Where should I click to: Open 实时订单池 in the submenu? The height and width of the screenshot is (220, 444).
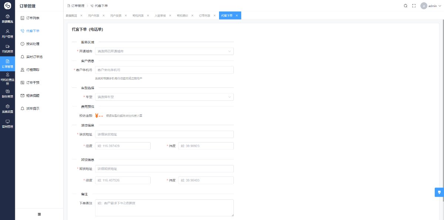(x=39, y=57)
